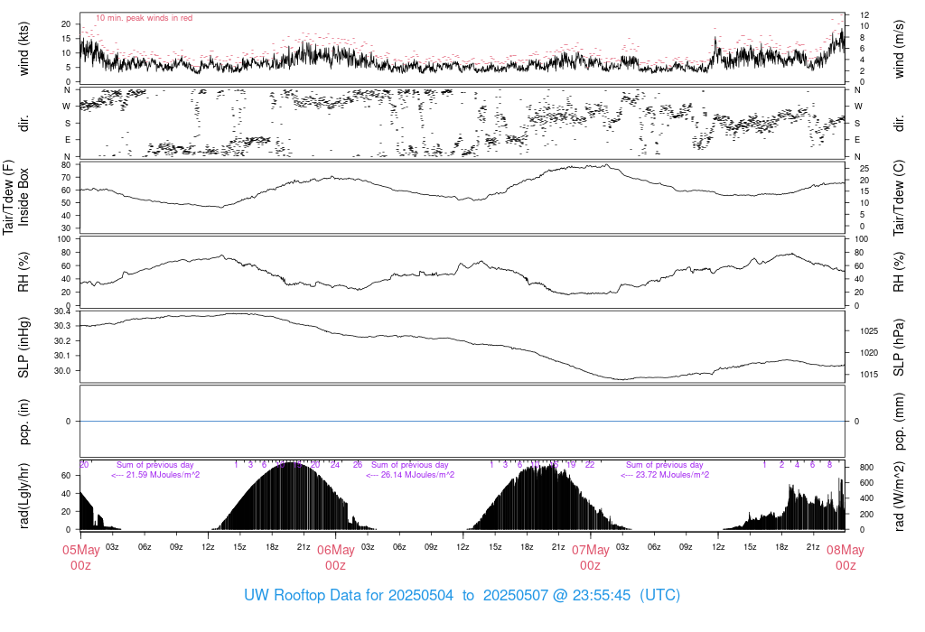Click the '10 min. peak winds in red' note
The height and width of the screenshot is (632, 925).
coord(144,18)
